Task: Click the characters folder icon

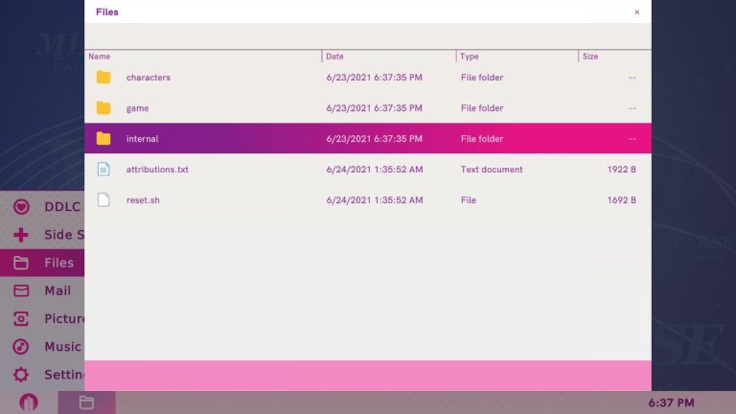Action: 103,78
